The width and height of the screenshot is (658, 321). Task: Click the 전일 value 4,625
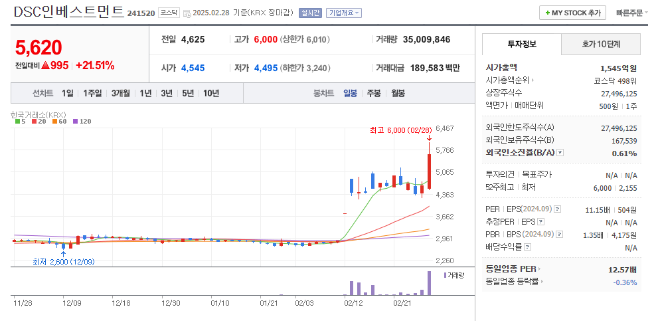193,39
